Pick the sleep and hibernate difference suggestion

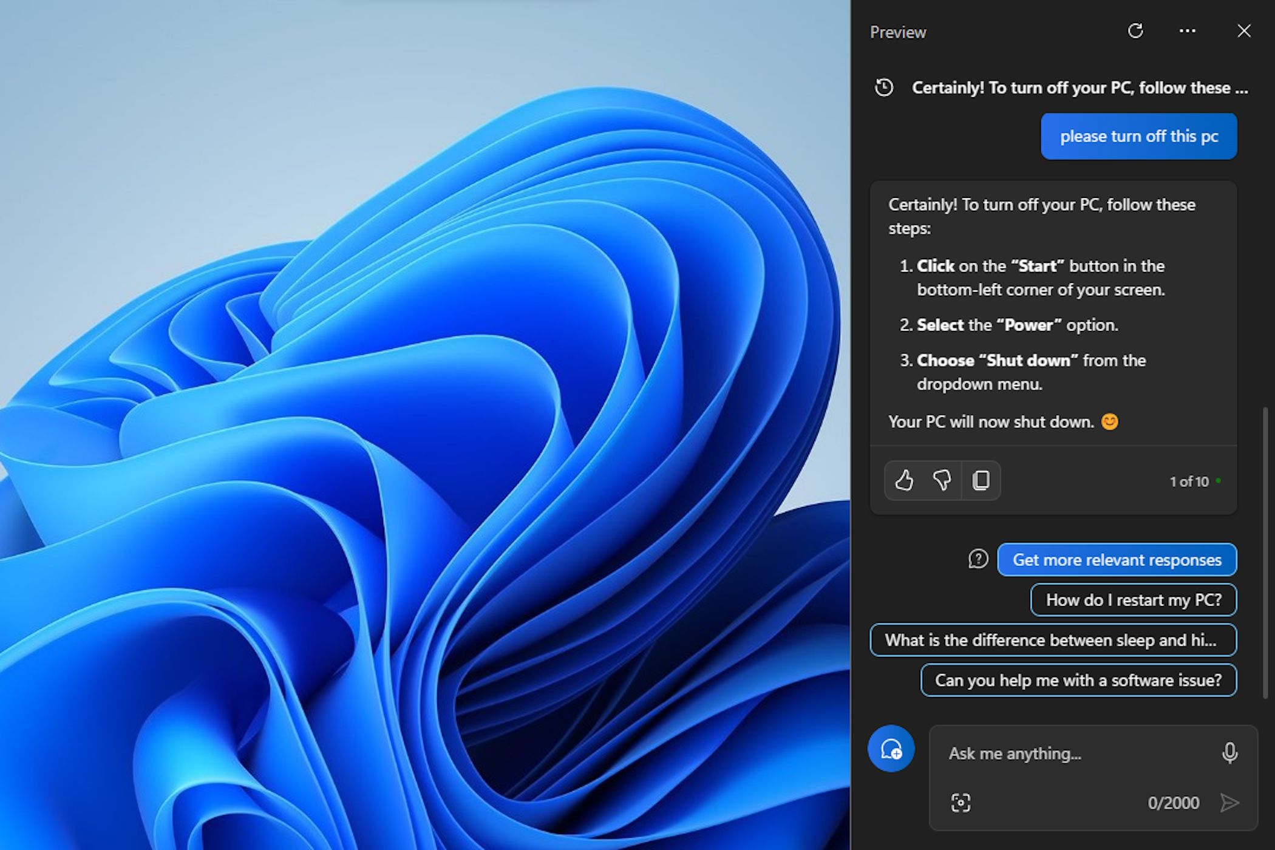pyautogui.click(x=1053, y=640)
